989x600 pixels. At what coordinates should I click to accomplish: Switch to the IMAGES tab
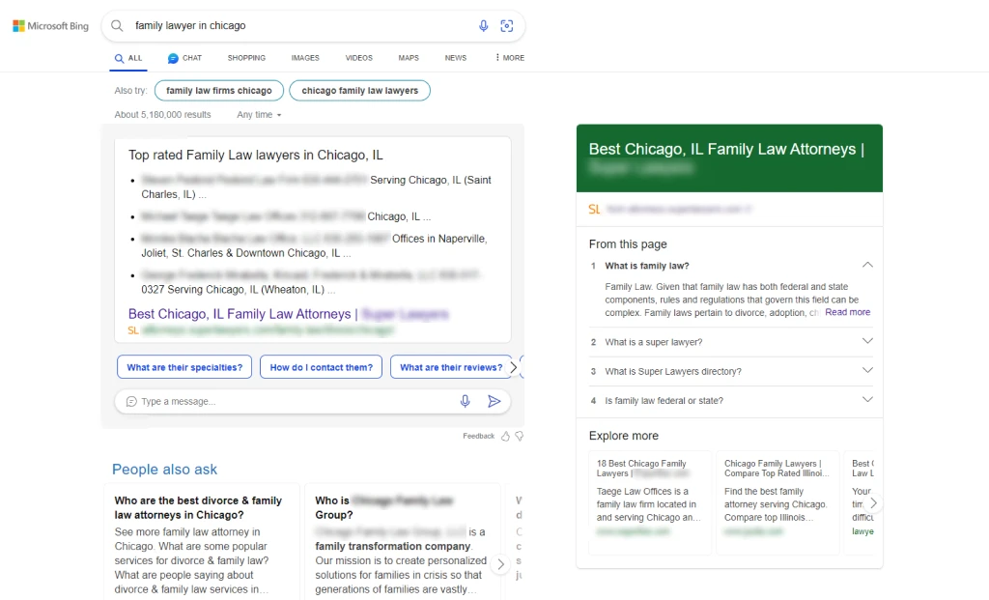click(305, 58)
